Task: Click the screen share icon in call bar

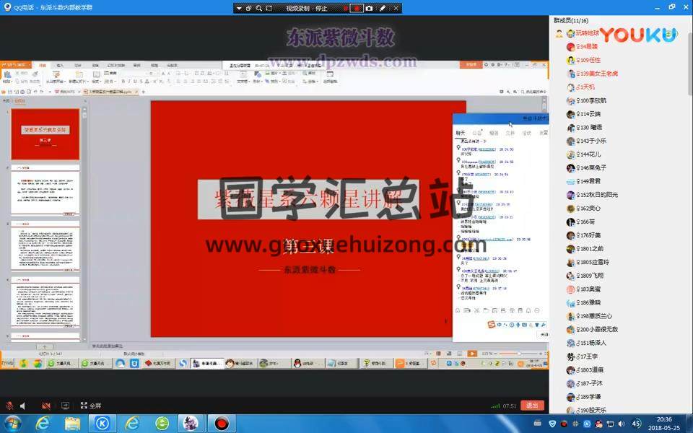Action: coord(65,406)
